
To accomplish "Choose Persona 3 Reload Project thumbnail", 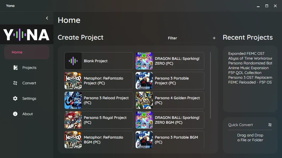I will pyautogui.click(x=73, y=100).
